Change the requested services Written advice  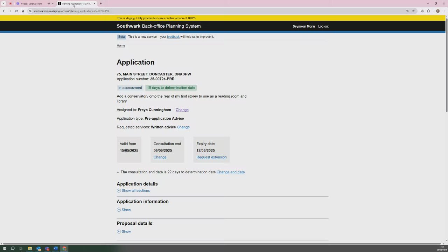point(183,127)
